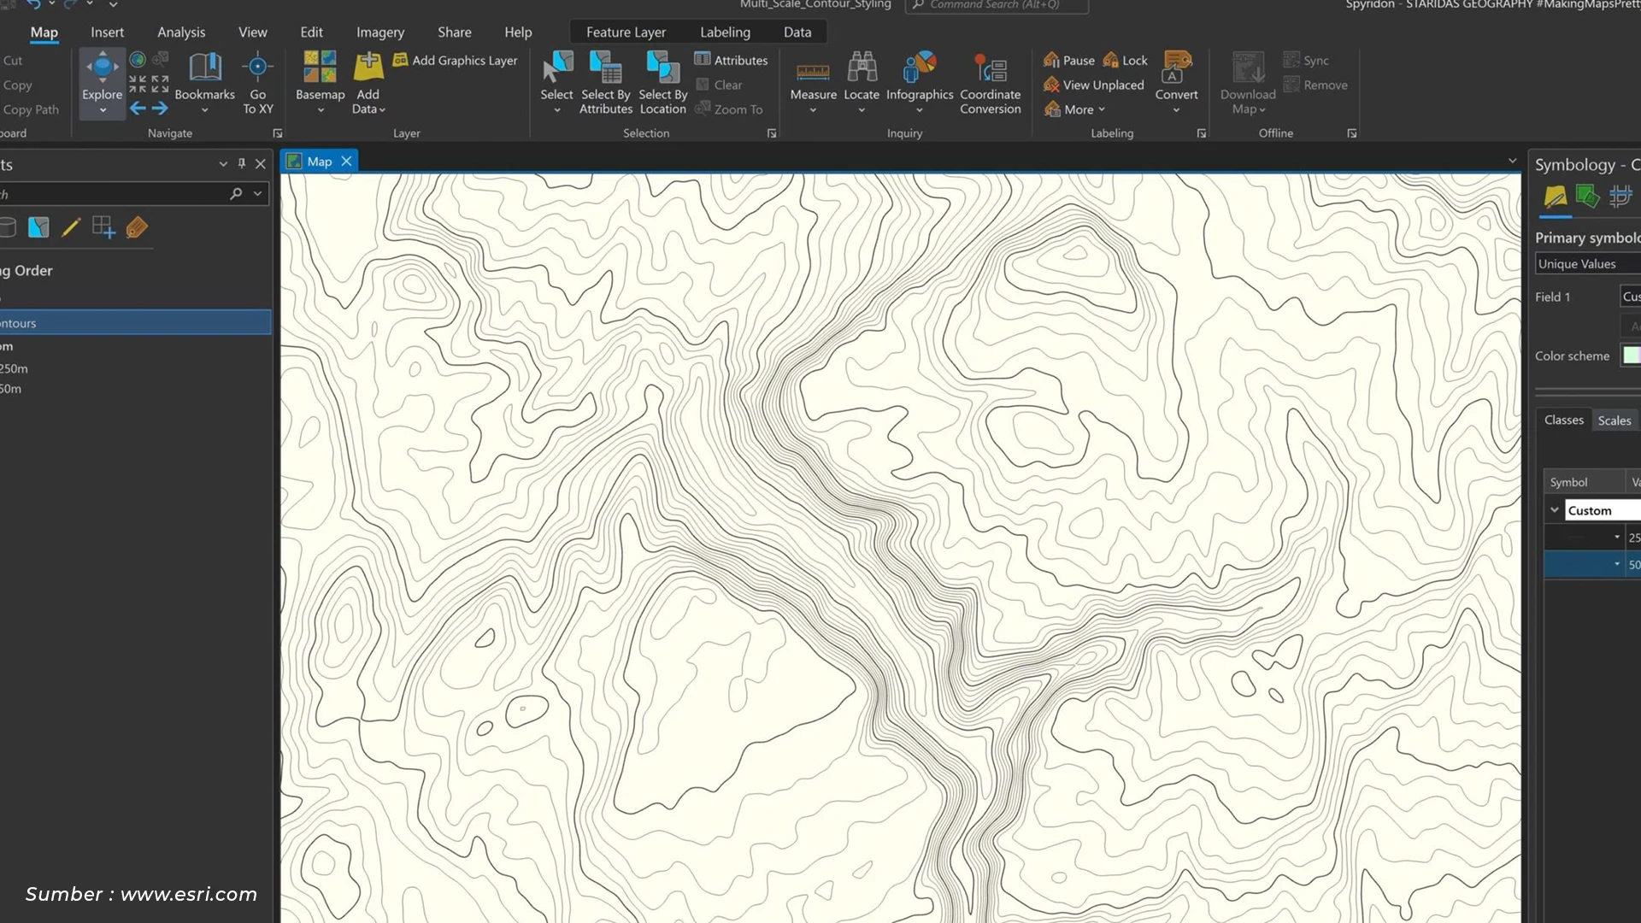Screen dimensions: 1641x923
Task: Collapse the Custom symbol group in Symbology
Action: coord(1556,509)
